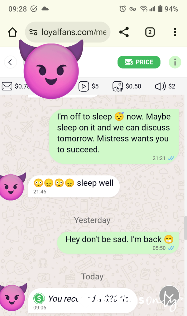Tap the browser home icon
Image resolution: width=187 pixels, height=316 pixels.
click(x=12, y=32)
